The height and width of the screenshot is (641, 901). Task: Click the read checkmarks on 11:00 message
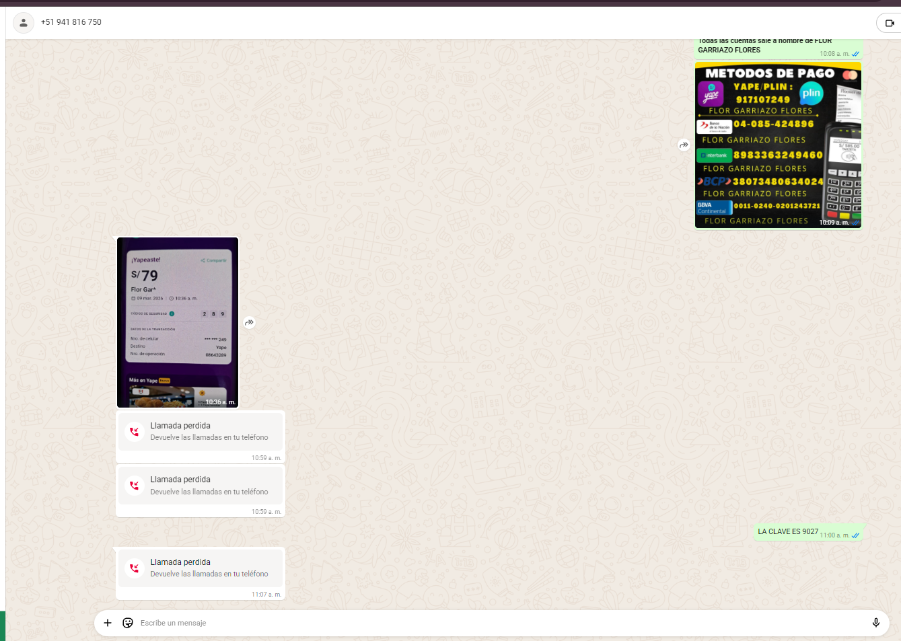click(x=855, y=535)
